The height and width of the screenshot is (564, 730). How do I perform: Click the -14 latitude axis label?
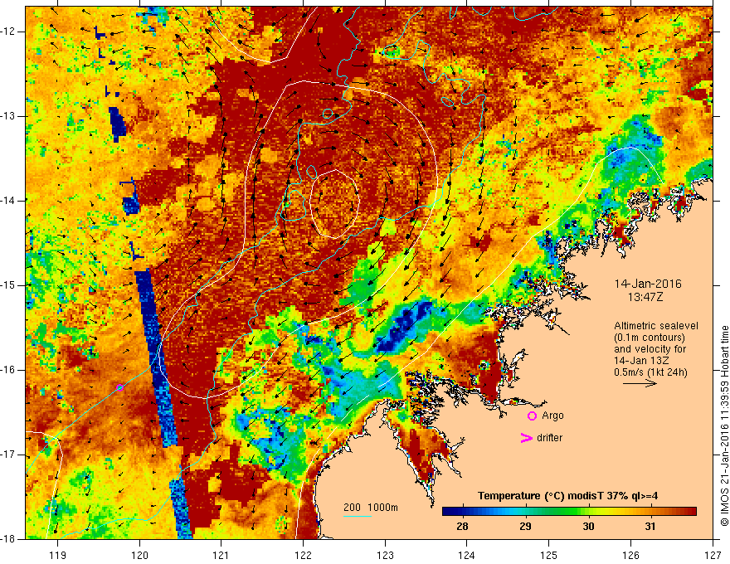(x=8, y=201)
